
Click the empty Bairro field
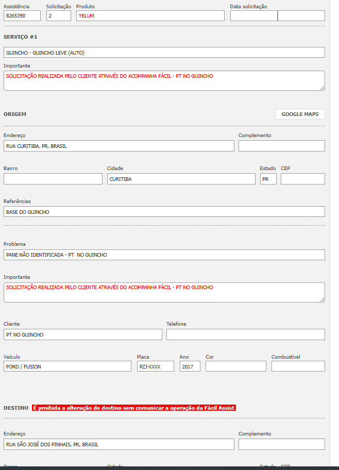click(53, 179)
